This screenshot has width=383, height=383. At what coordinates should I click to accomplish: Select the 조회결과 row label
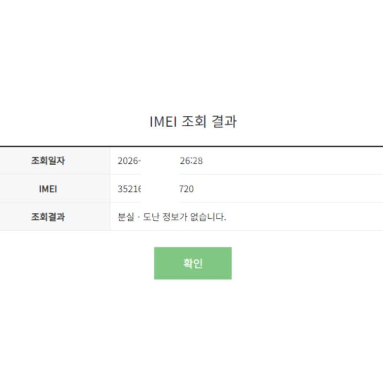[48, 217]
